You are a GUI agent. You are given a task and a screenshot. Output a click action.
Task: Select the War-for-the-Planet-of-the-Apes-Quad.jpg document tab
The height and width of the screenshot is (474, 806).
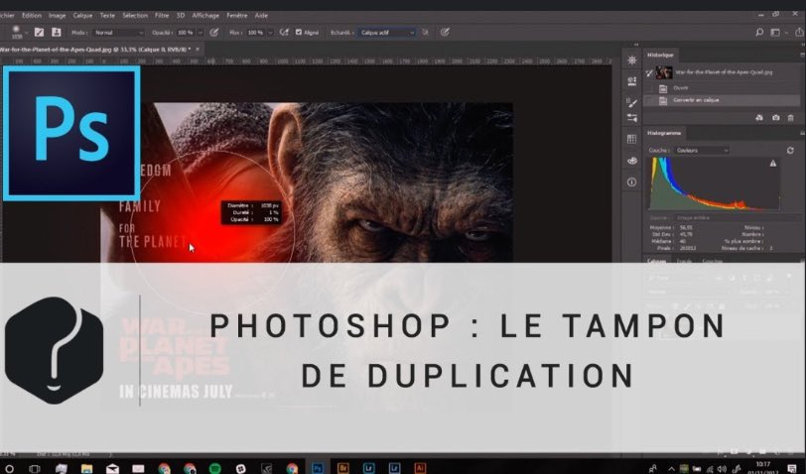pyautogui.click(x=95, y=50)
